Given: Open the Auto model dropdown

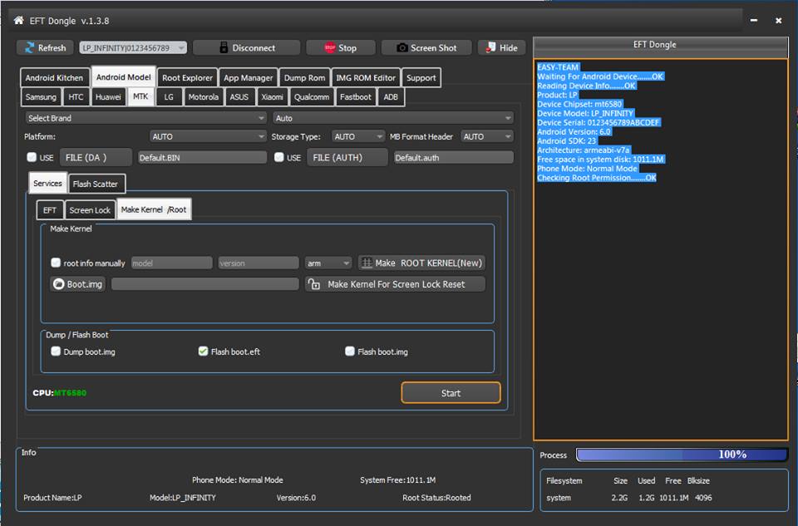Looking at the screenshot, I should coord(393,118).
